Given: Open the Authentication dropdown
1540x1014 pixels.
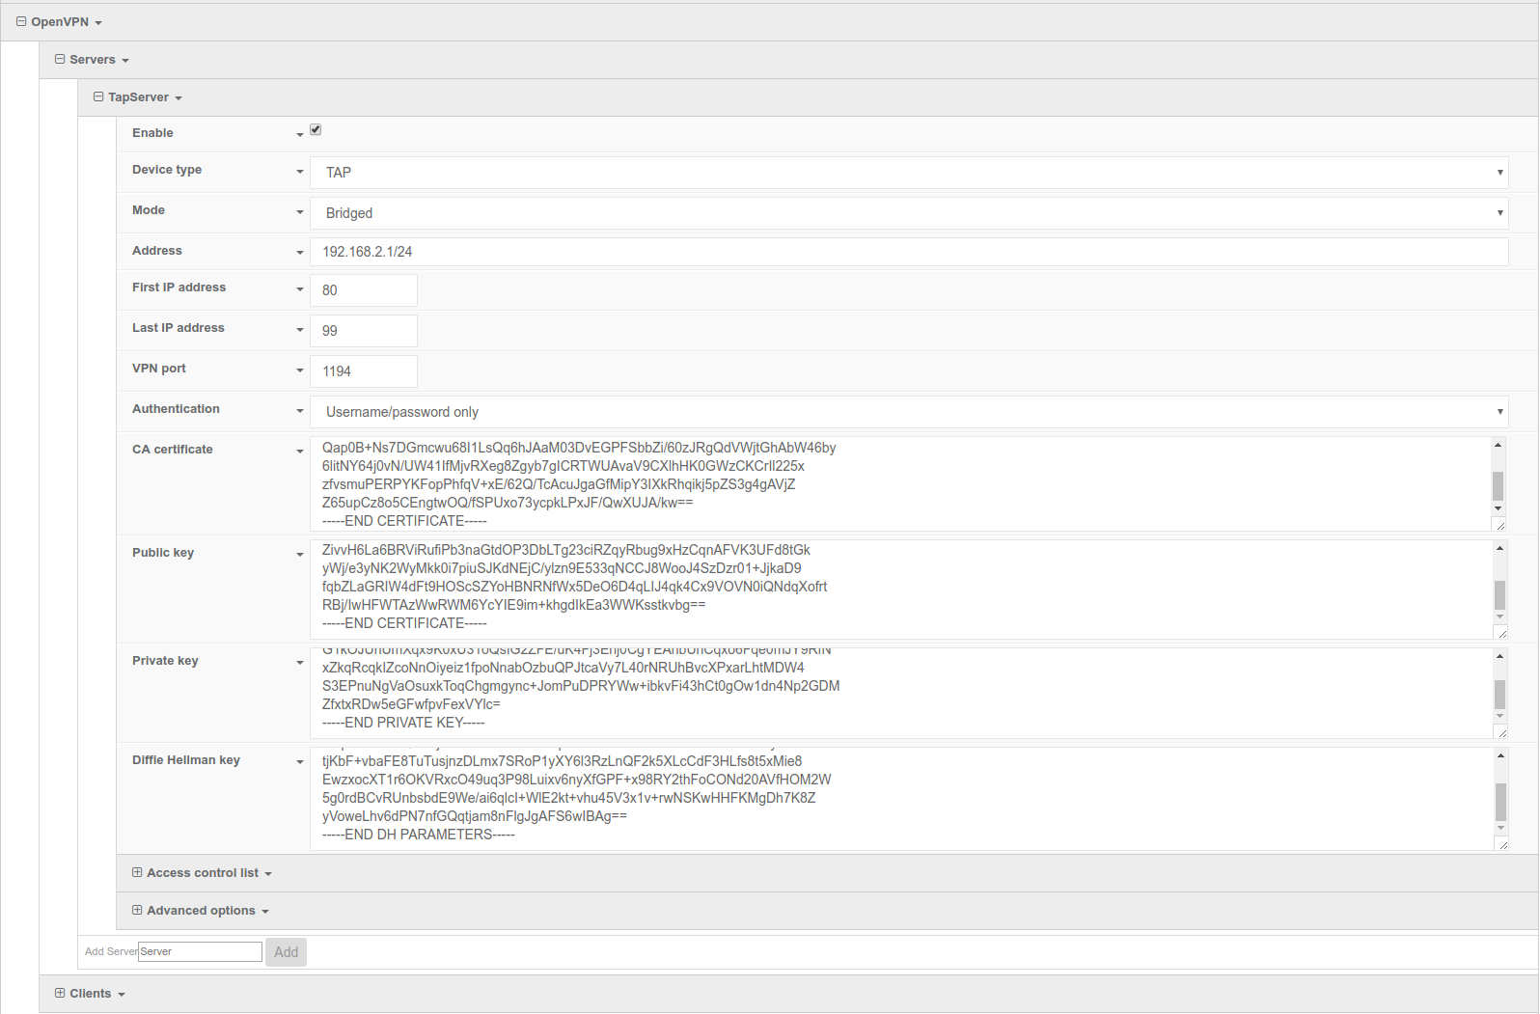Looking at the screenshot, I should 908,412.
